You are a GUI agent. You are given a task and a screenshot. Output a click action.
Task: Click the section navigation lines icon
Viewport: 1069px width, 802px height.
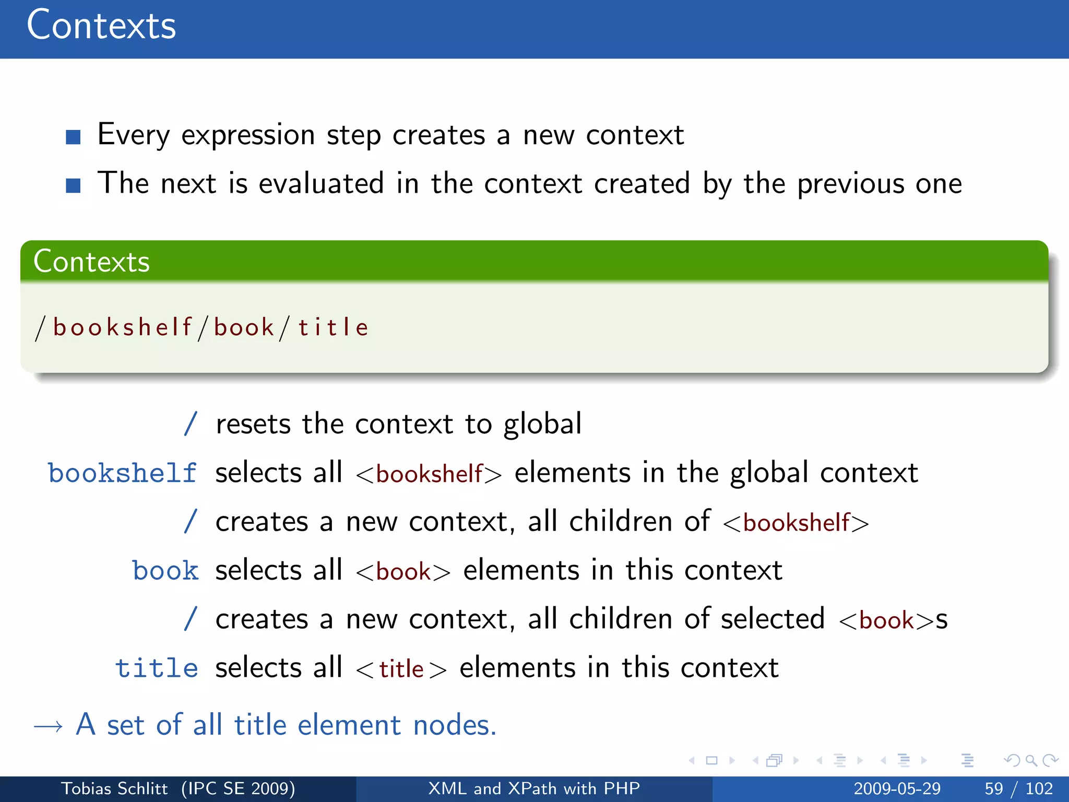[904, 761]
